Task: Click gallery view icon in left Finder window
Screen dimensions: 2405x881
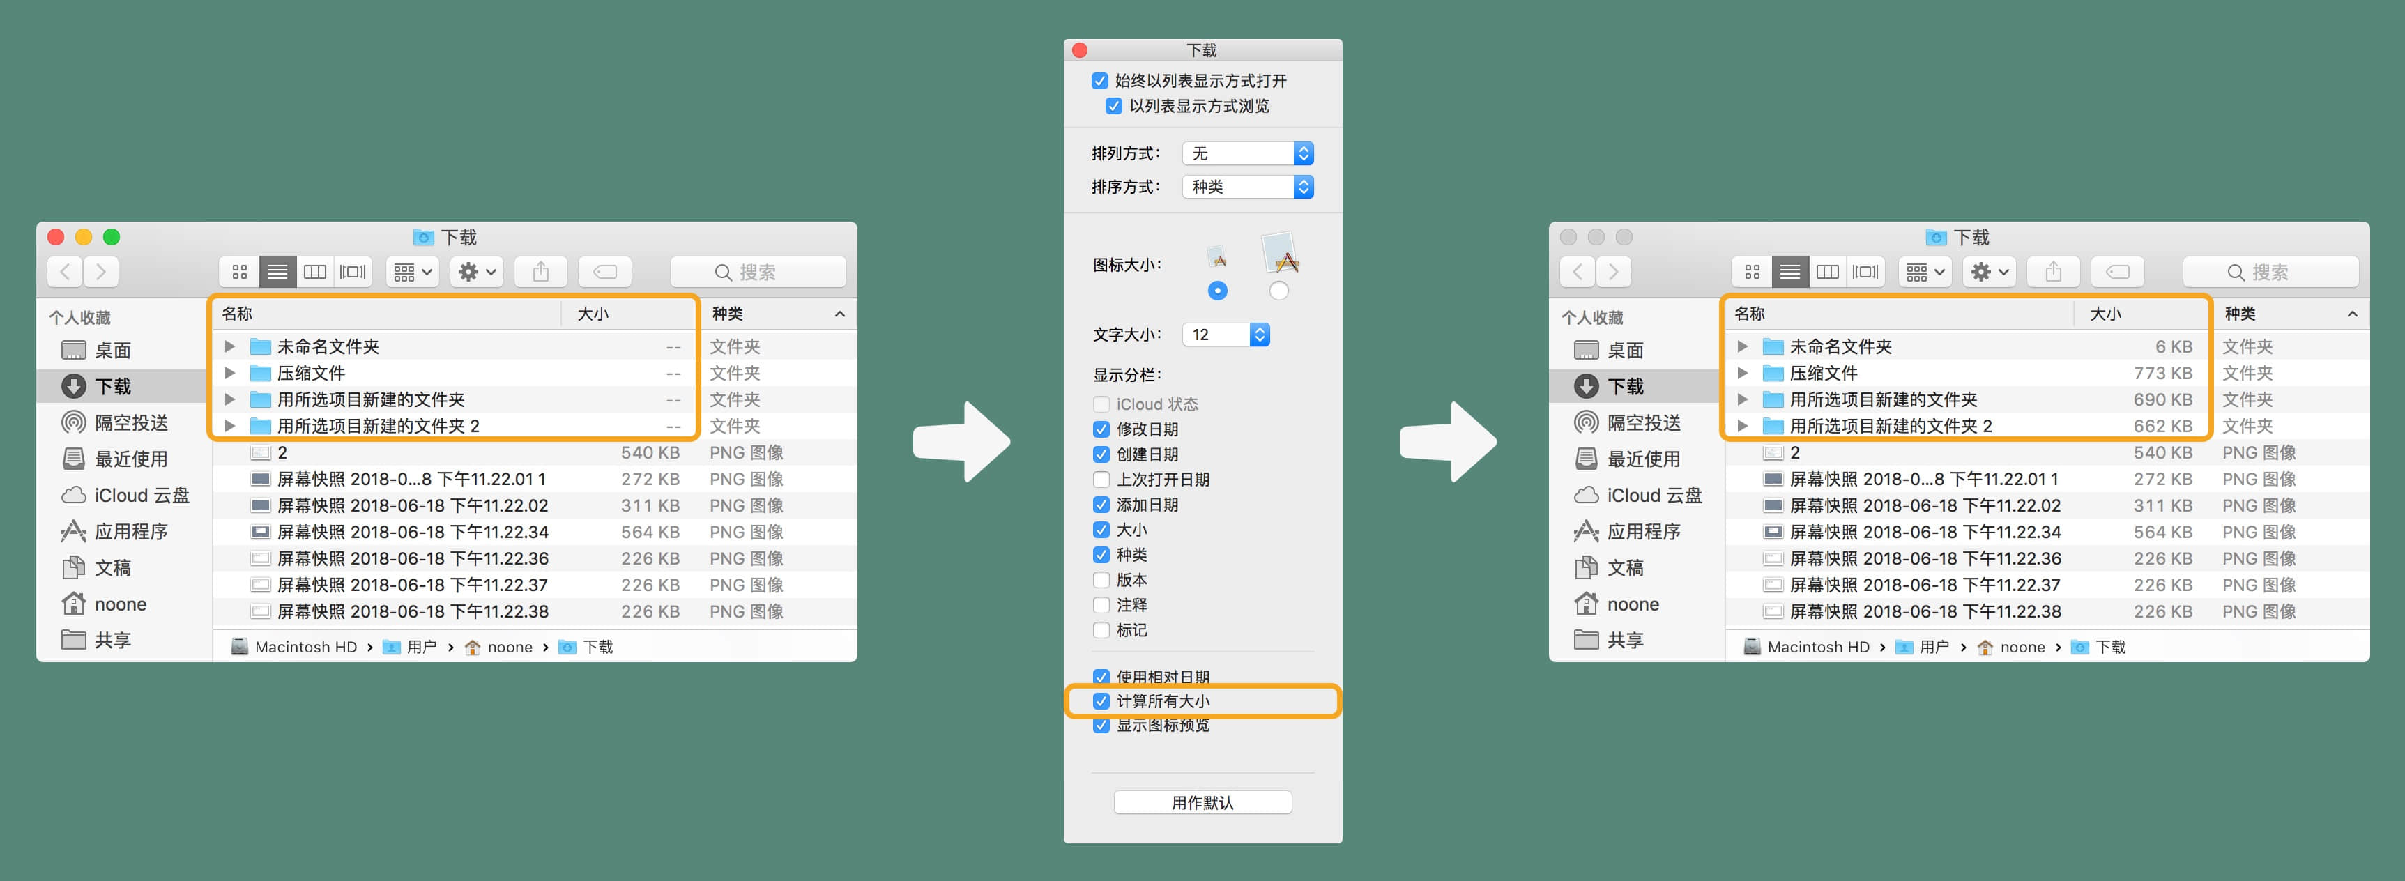Action: [x=353, y=272]
